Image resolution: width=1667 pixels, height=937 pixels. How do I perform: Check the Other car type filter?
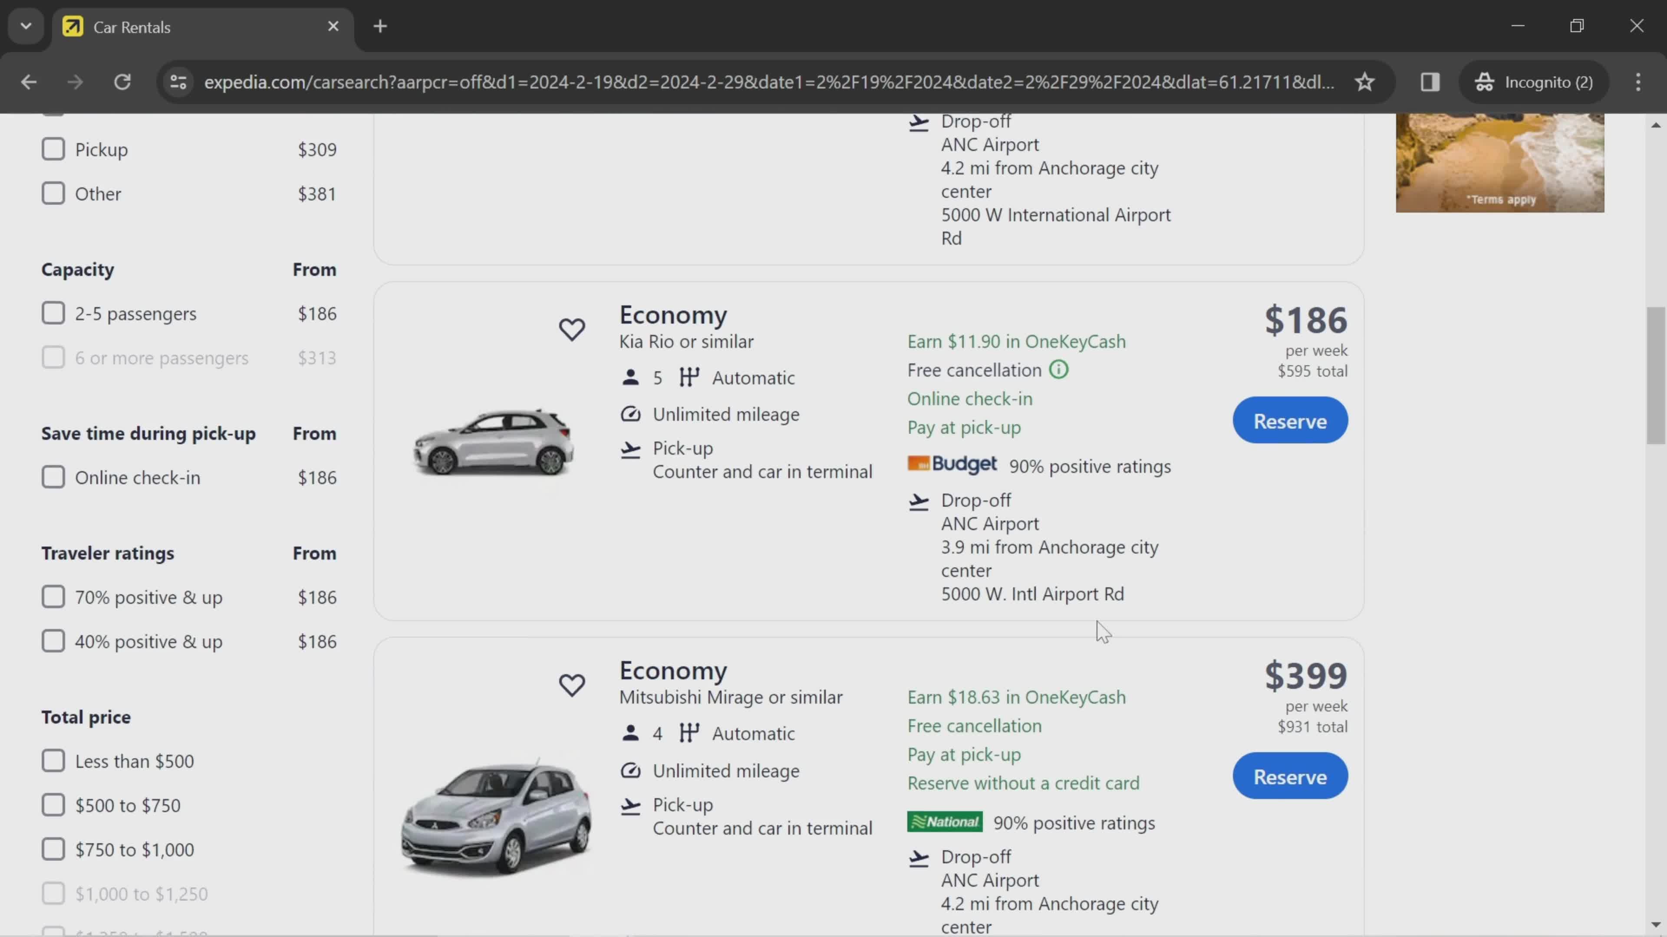(x=53, y=193)
